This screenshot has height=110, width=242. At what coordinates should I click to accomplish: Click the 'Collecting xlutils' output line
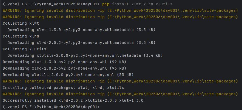(24, 49)
